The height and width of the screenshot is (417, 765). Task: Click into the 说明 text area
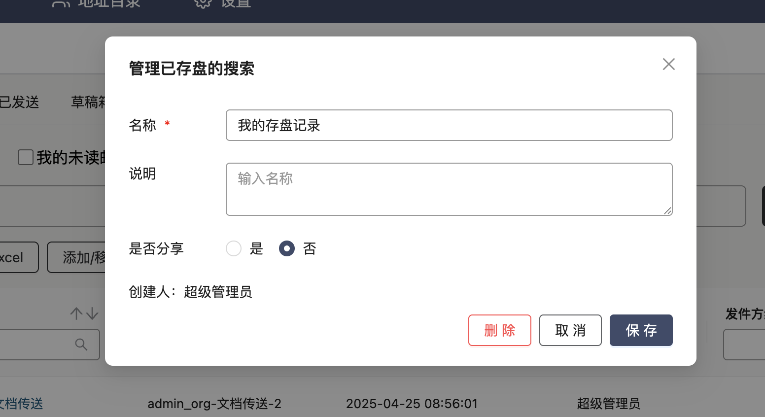449,189
